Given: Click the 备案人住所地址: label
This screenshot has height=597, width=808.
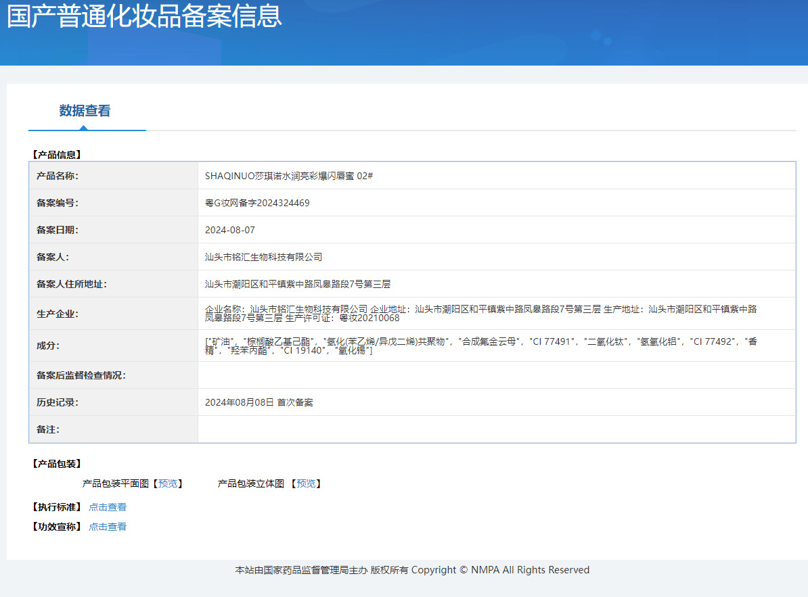Looking at the screenshot, I should pyautogui.click(x=72, y=284).
